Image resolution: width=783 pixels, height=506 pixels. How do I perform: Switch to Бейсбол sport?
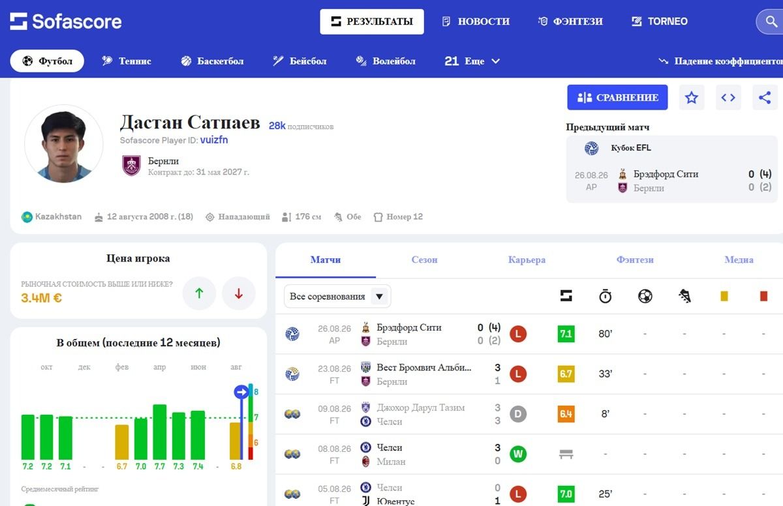(x=299, y=61)
